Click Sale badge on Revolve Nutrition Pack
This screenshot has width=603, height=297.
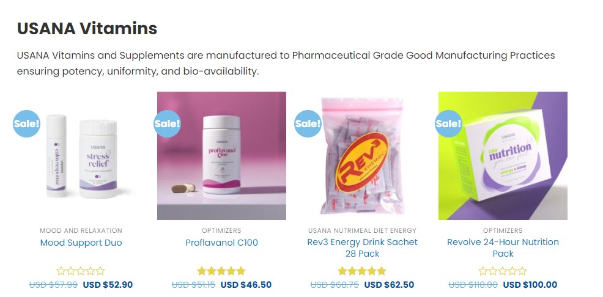[x=449, y=124]
